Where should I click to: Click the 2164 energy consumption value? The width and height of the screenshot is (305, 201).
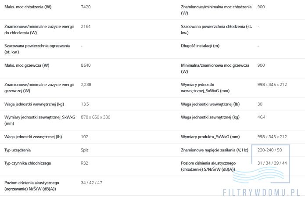(86, 26)
